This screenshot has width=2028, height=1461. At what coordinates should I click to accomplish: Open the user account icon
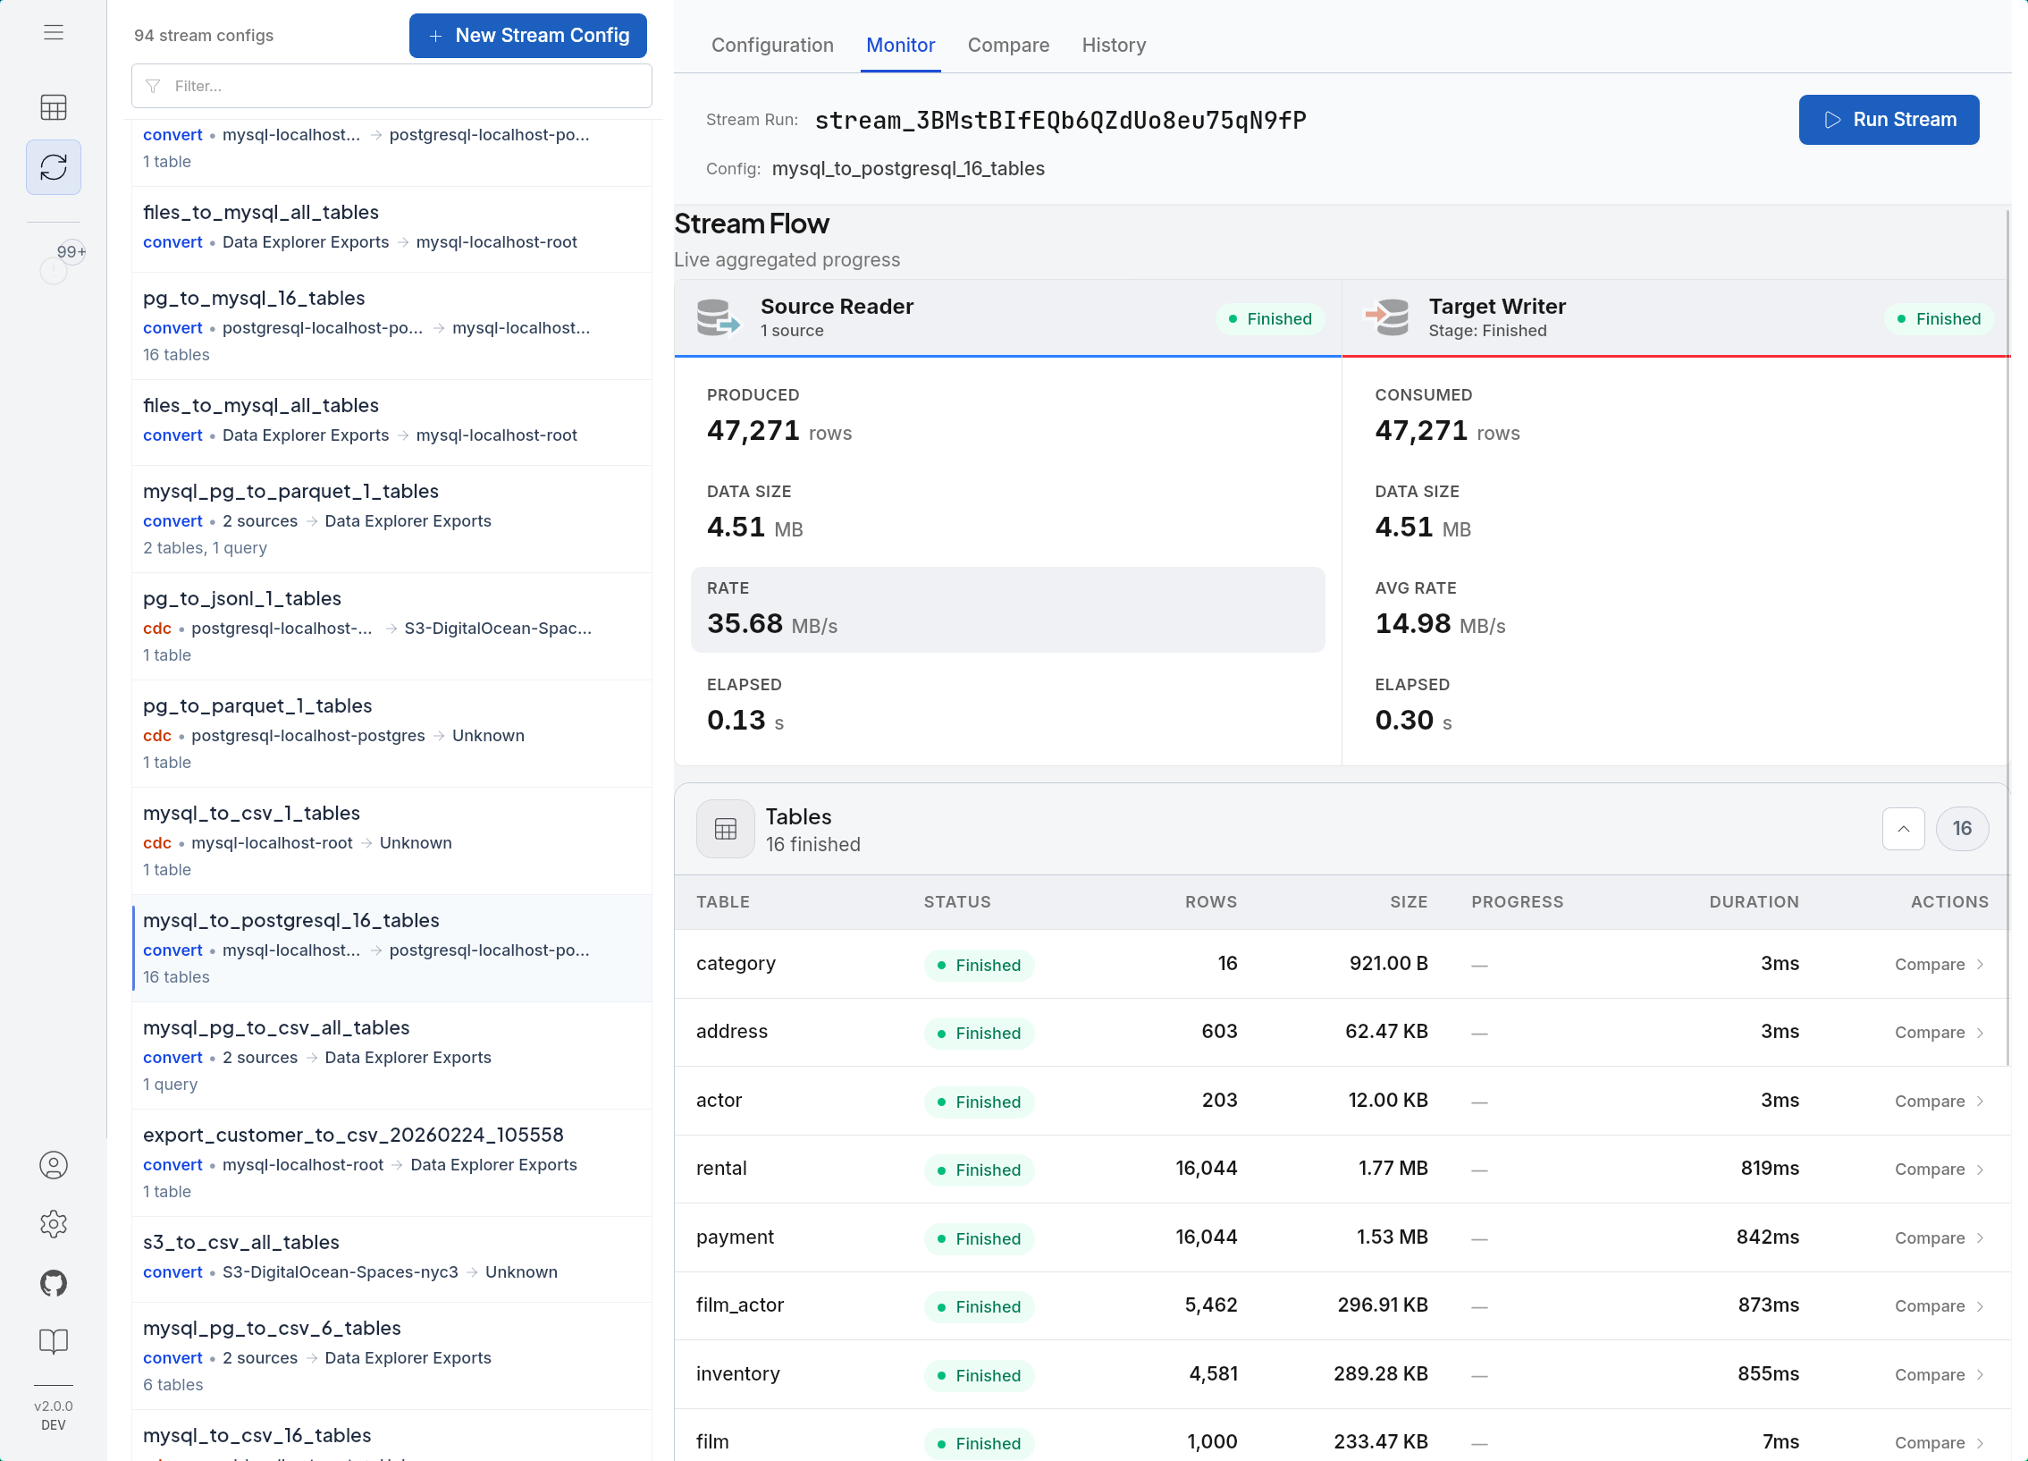pos(54,1165)
